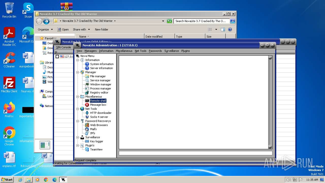This screenshot has width=325, height=183.
Task: Open File manager icon
Action: pos(87,76)
